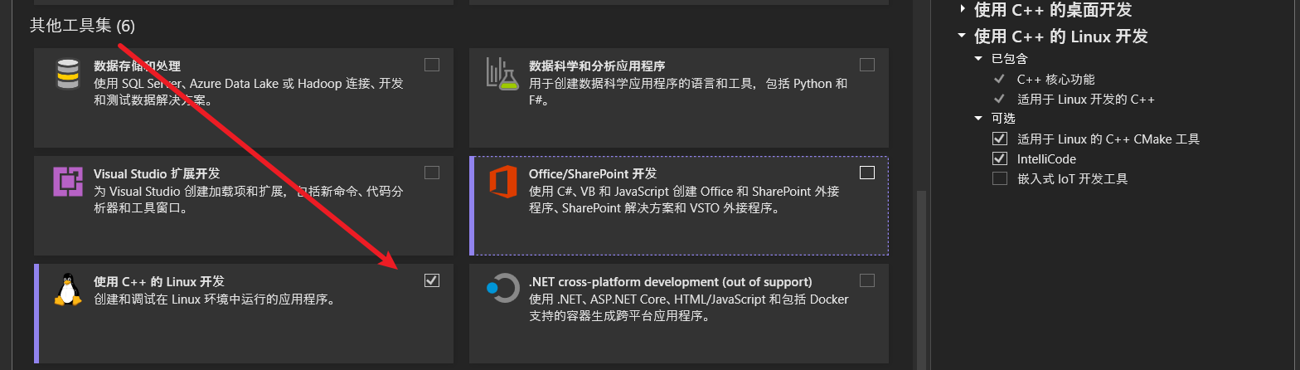The image size is (1300, 370).
Task: Enable the 嵌入式 IoT 开发工具 checkbox
Action: [x=1000, y=178]
